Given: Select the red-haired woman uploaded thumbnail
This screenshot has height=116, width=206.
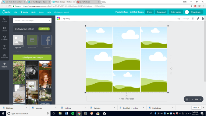Looking at the screenshot, I should click(45, 79).
